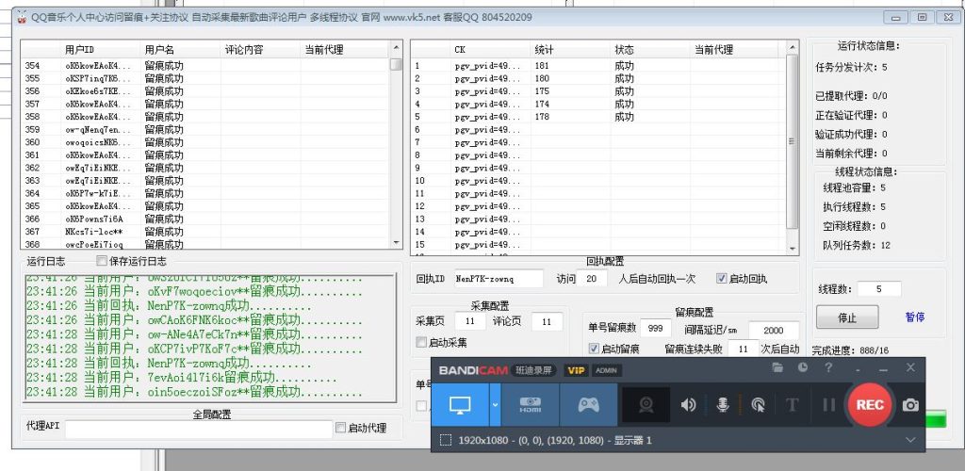
Task: Click the 暂停 link
Action: click(914, 317)
